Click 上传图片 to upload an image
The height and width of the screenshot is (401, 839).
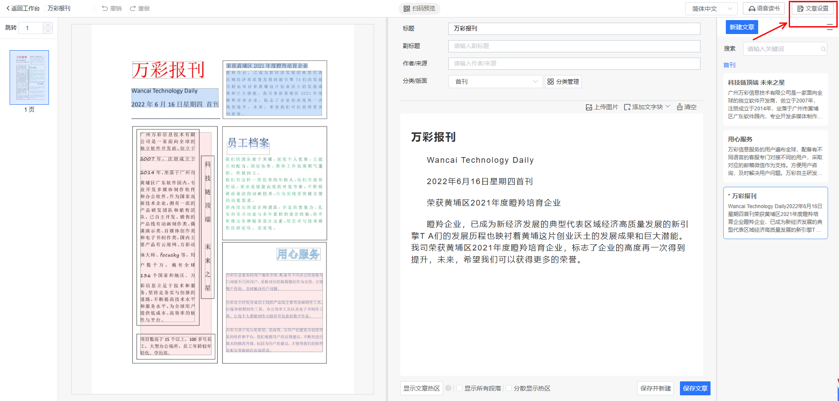point(602,107)
